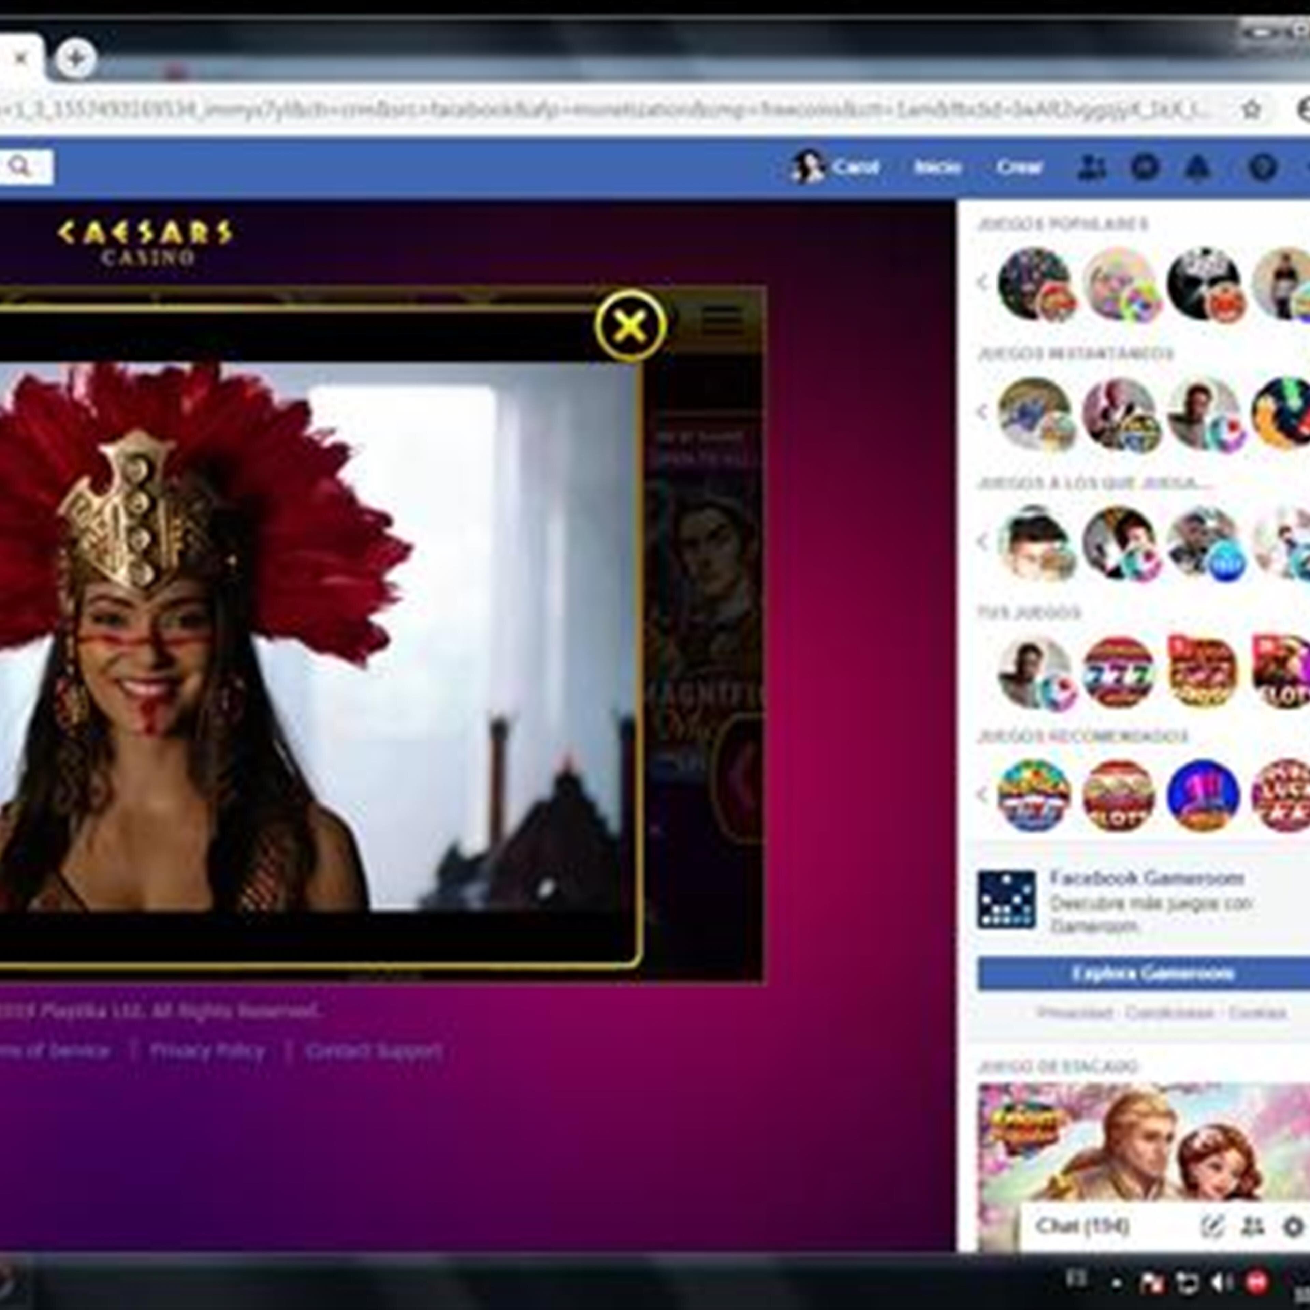This screenshot has width=1310, height=1310.
Task: Close the Caesars Casino video popup
Action: pyautogui.click(x=630, y=325)
